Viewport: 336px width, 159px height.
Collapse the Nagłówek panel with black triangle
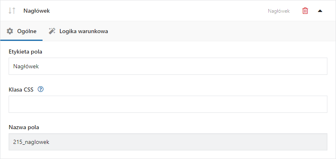[320, 11]
